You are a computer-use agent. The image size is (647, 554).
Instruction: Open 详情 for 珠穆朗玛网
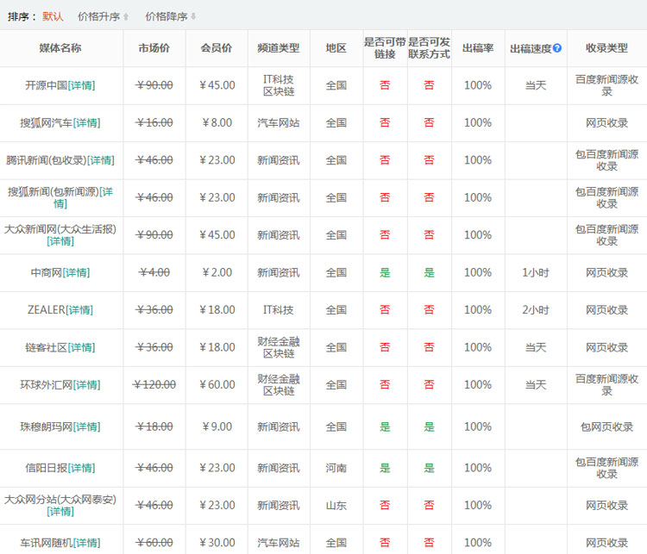pos(86,426)
